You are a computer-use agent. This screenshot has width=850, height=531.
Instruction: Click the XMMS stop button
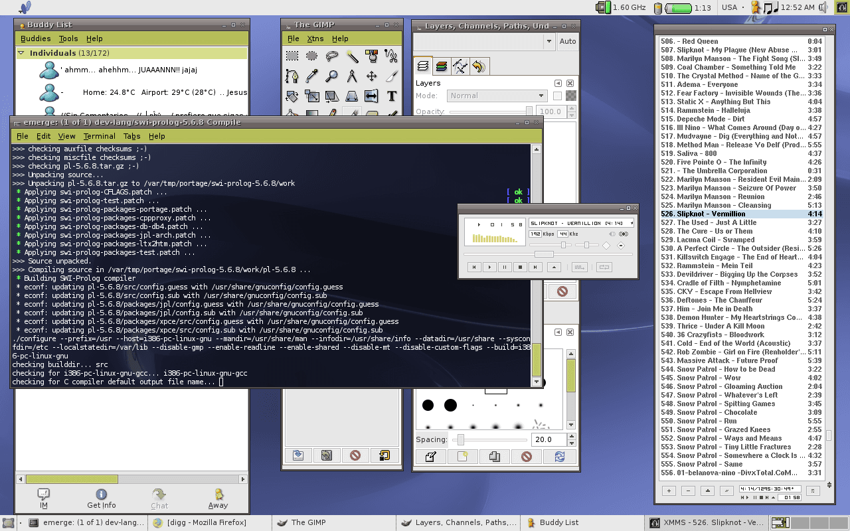[x=520, y=267]
